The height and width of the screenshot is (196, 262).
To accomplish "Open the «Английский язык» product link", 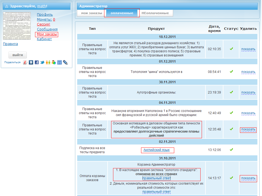I will (x=156, y=150).
